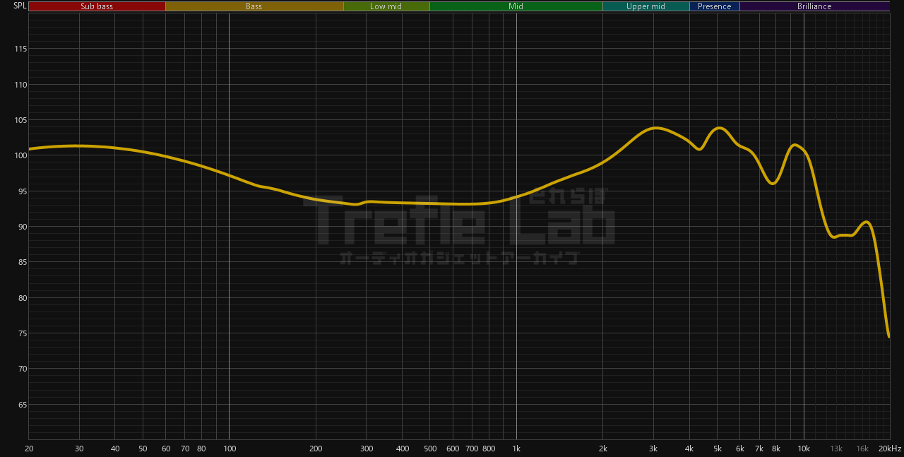
Task: Select the Bass band label
Action: (x=254, y=6)
